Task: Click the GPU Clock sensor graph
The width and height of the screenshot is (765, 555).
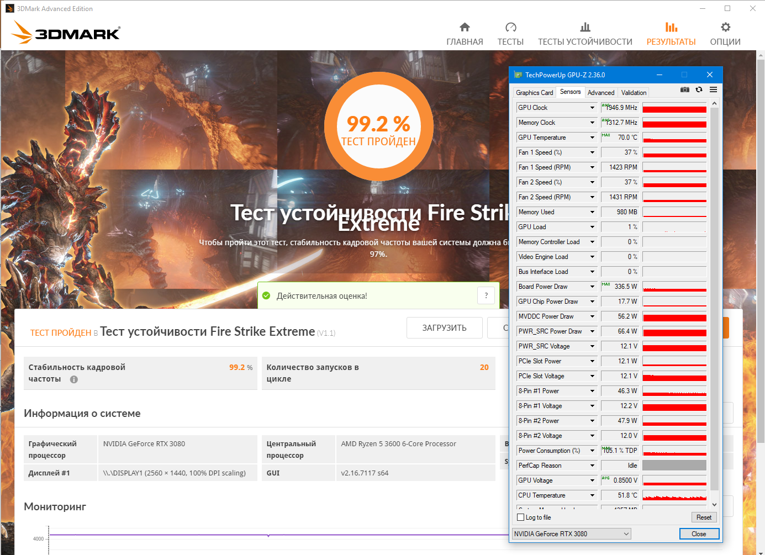Action: [x=674, y=108]
